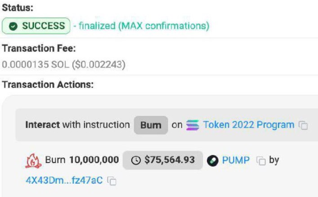Viewport: 318px width, 197px height.
Task: Click the Solana logo before Token 2022 Program
Action: point(193,125)
